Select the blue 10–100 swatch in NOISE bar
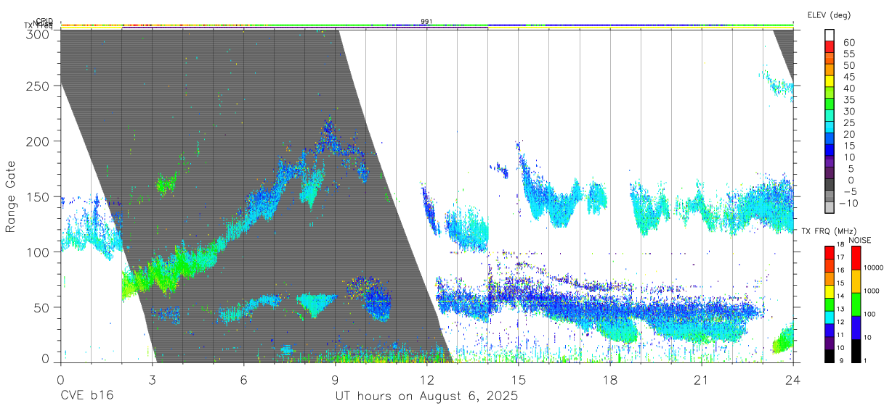Viewport: 892px width, 411px height. [x=856, y=326]
